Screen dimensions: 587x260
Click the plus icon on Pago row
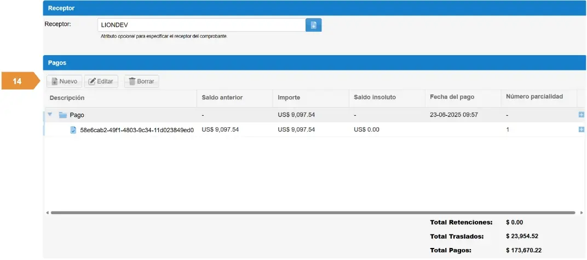click(581, 115)
